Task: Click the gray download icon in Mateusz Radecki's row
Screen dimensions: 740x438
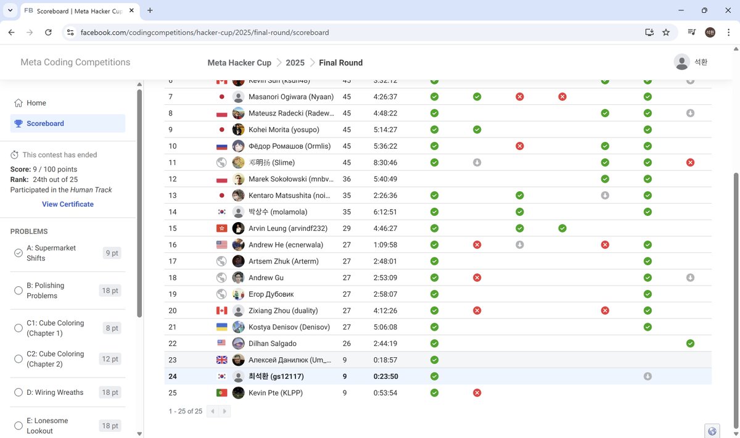Action: pos(690,113)
